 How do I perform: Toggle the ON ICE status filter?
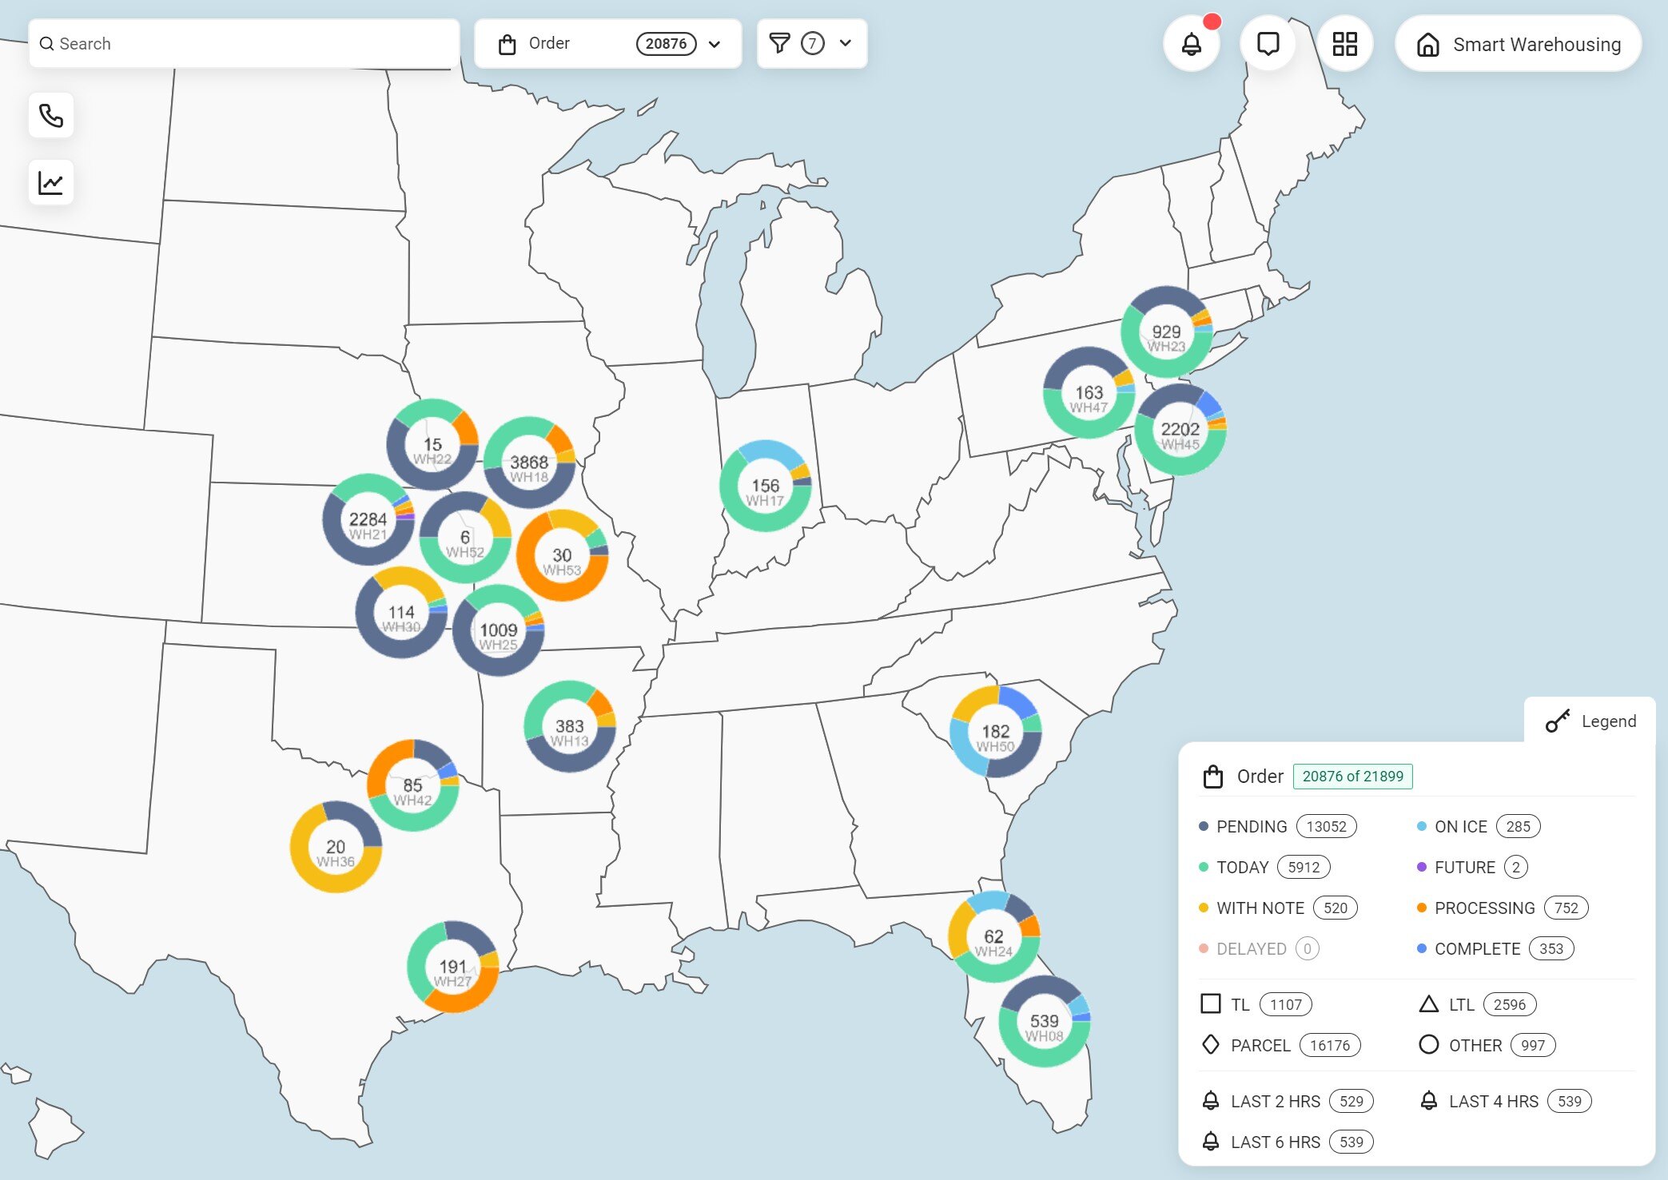pyautogui.click(x=1460, y=827)
